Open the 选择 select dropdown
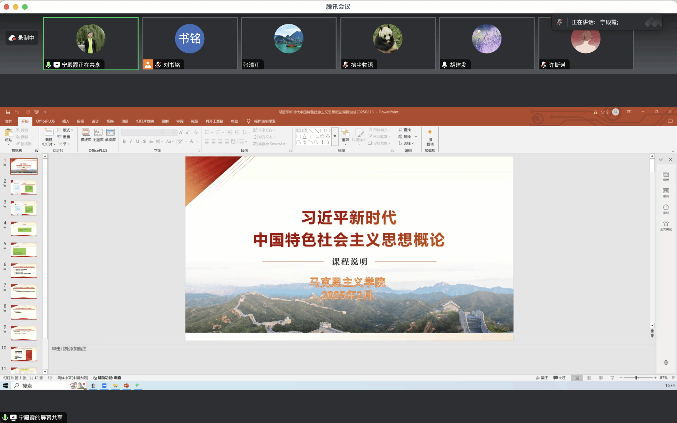Viewport: 677px width, 423px height. pyautogui.click(x=407, y=143)
